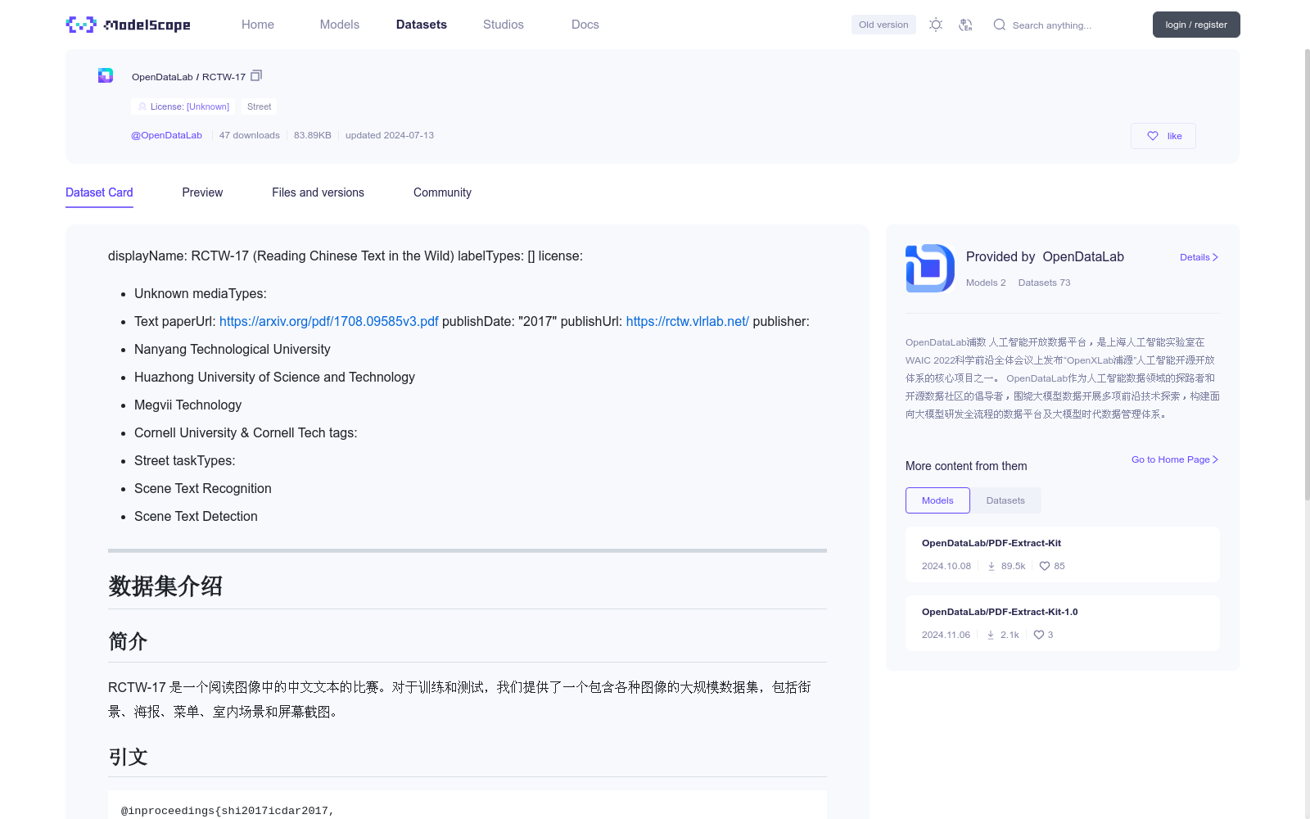Click 'updated 2024-07-13' text

(390, 135)
